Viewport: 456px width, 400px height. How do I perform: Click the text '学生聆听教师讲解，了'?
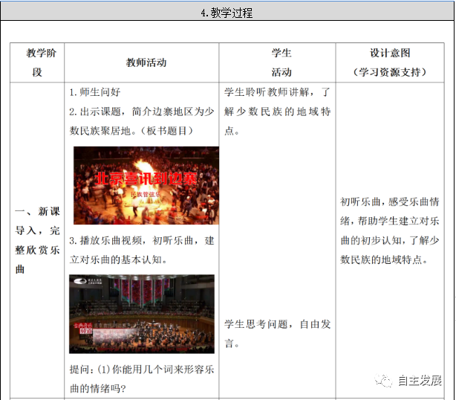277,92
